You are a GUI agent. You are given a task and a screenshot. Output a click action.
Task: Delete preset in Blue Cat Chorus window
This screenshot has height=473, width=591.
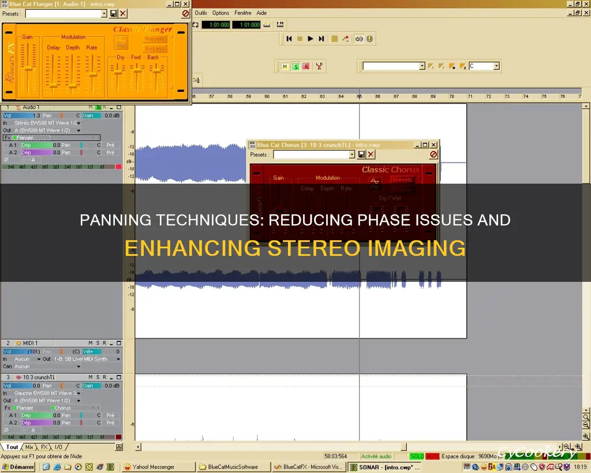tap(371, 154)
